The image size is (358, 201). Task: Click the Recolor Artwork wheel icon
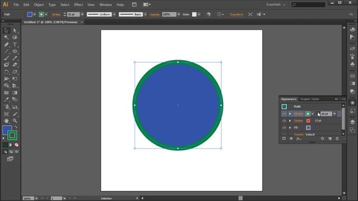[x=208, y=15]
